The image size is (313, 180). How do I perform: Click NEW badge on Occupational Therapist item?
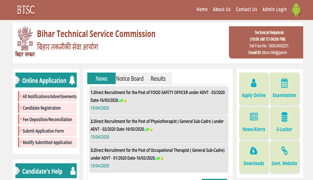coord(160,159)
